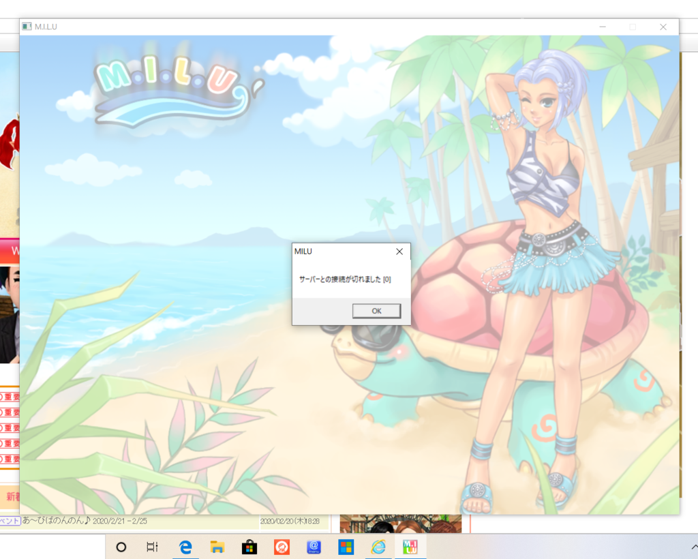Open Cortana search circle on taskbar
Screen dimensions: 698x559
tap(121, 547)
